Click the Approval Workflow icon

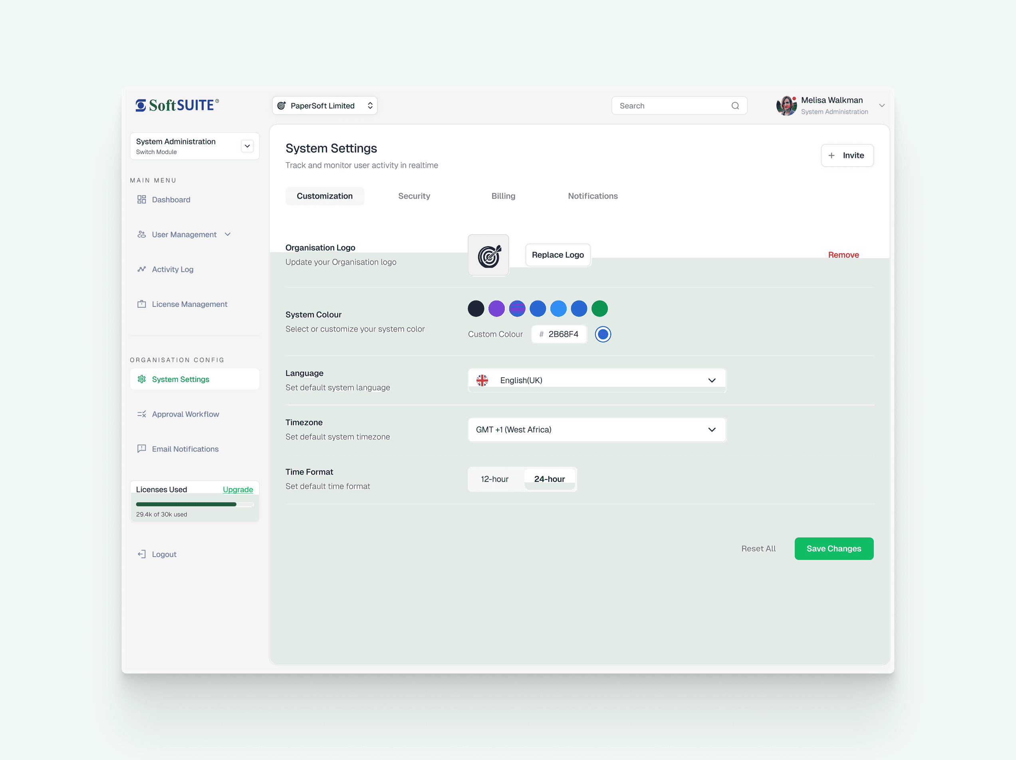tap(141, 414)
